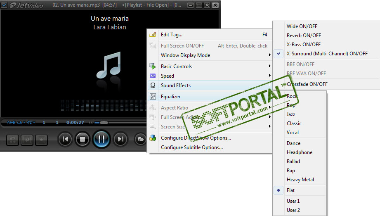Select the Classic equalizer preset
Image resolution: width=380 pixels, height=216 pixels.
point(294,123)
